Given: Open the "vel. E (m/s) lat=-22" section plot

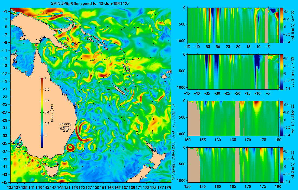Looking at the screenshot, I should tap(233, 118).
